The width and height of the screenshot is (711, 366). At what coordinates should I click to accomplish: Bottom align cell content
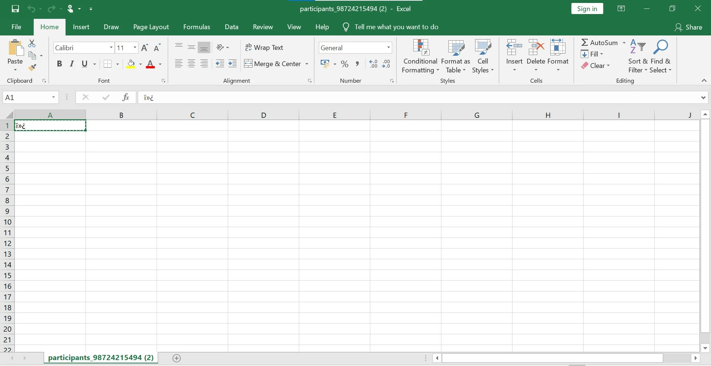pos(204,47)
